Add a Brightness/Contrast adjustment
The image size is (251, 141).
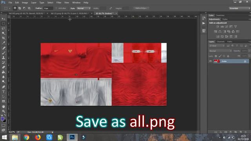[218, 27]
